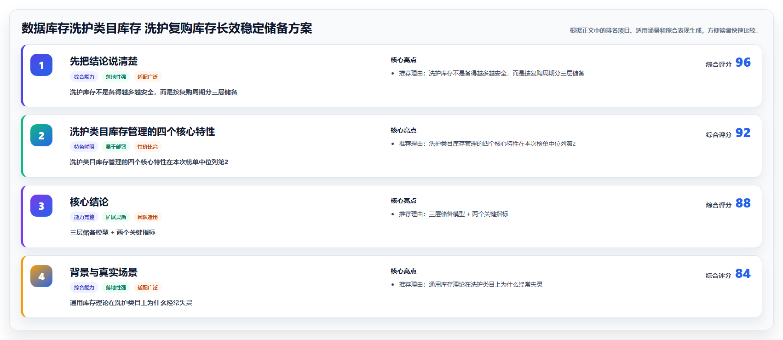Screen dimensions: 783x340
Task: Select the 落地性强 tag in the 先把结论说清楚 card
Action: click(x=116, y=77)
